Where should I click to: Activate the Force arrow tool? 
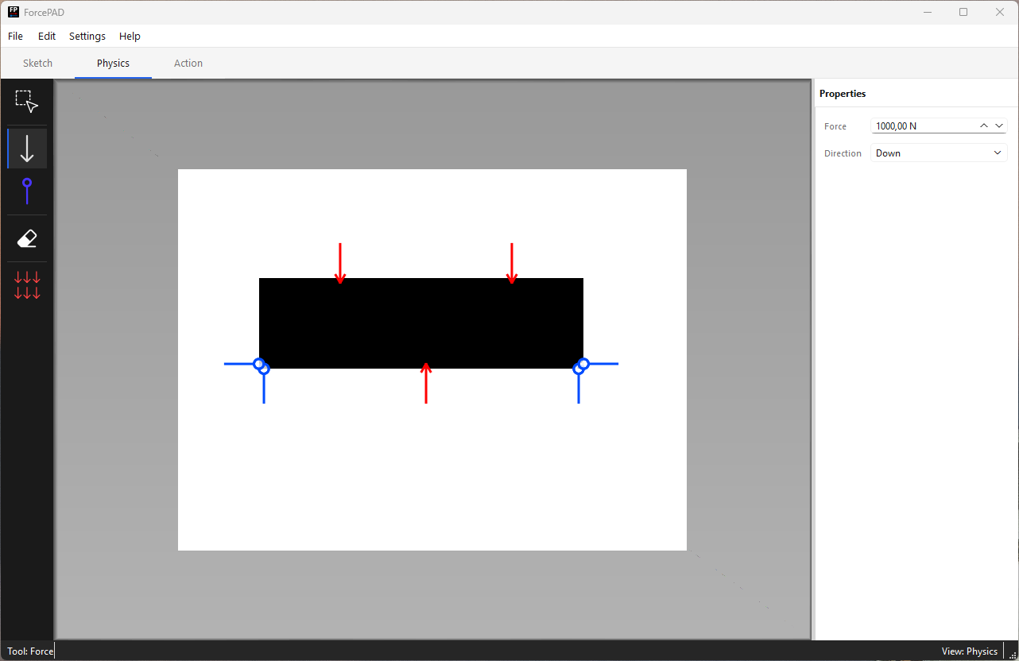(27, 149)
